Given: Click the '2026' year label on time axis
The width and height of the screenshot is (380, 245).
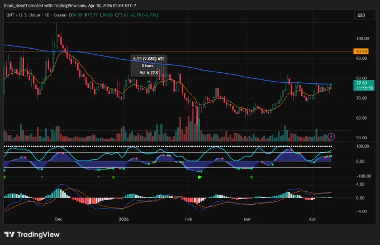Looking at the screenshot, I should point(123,219).
